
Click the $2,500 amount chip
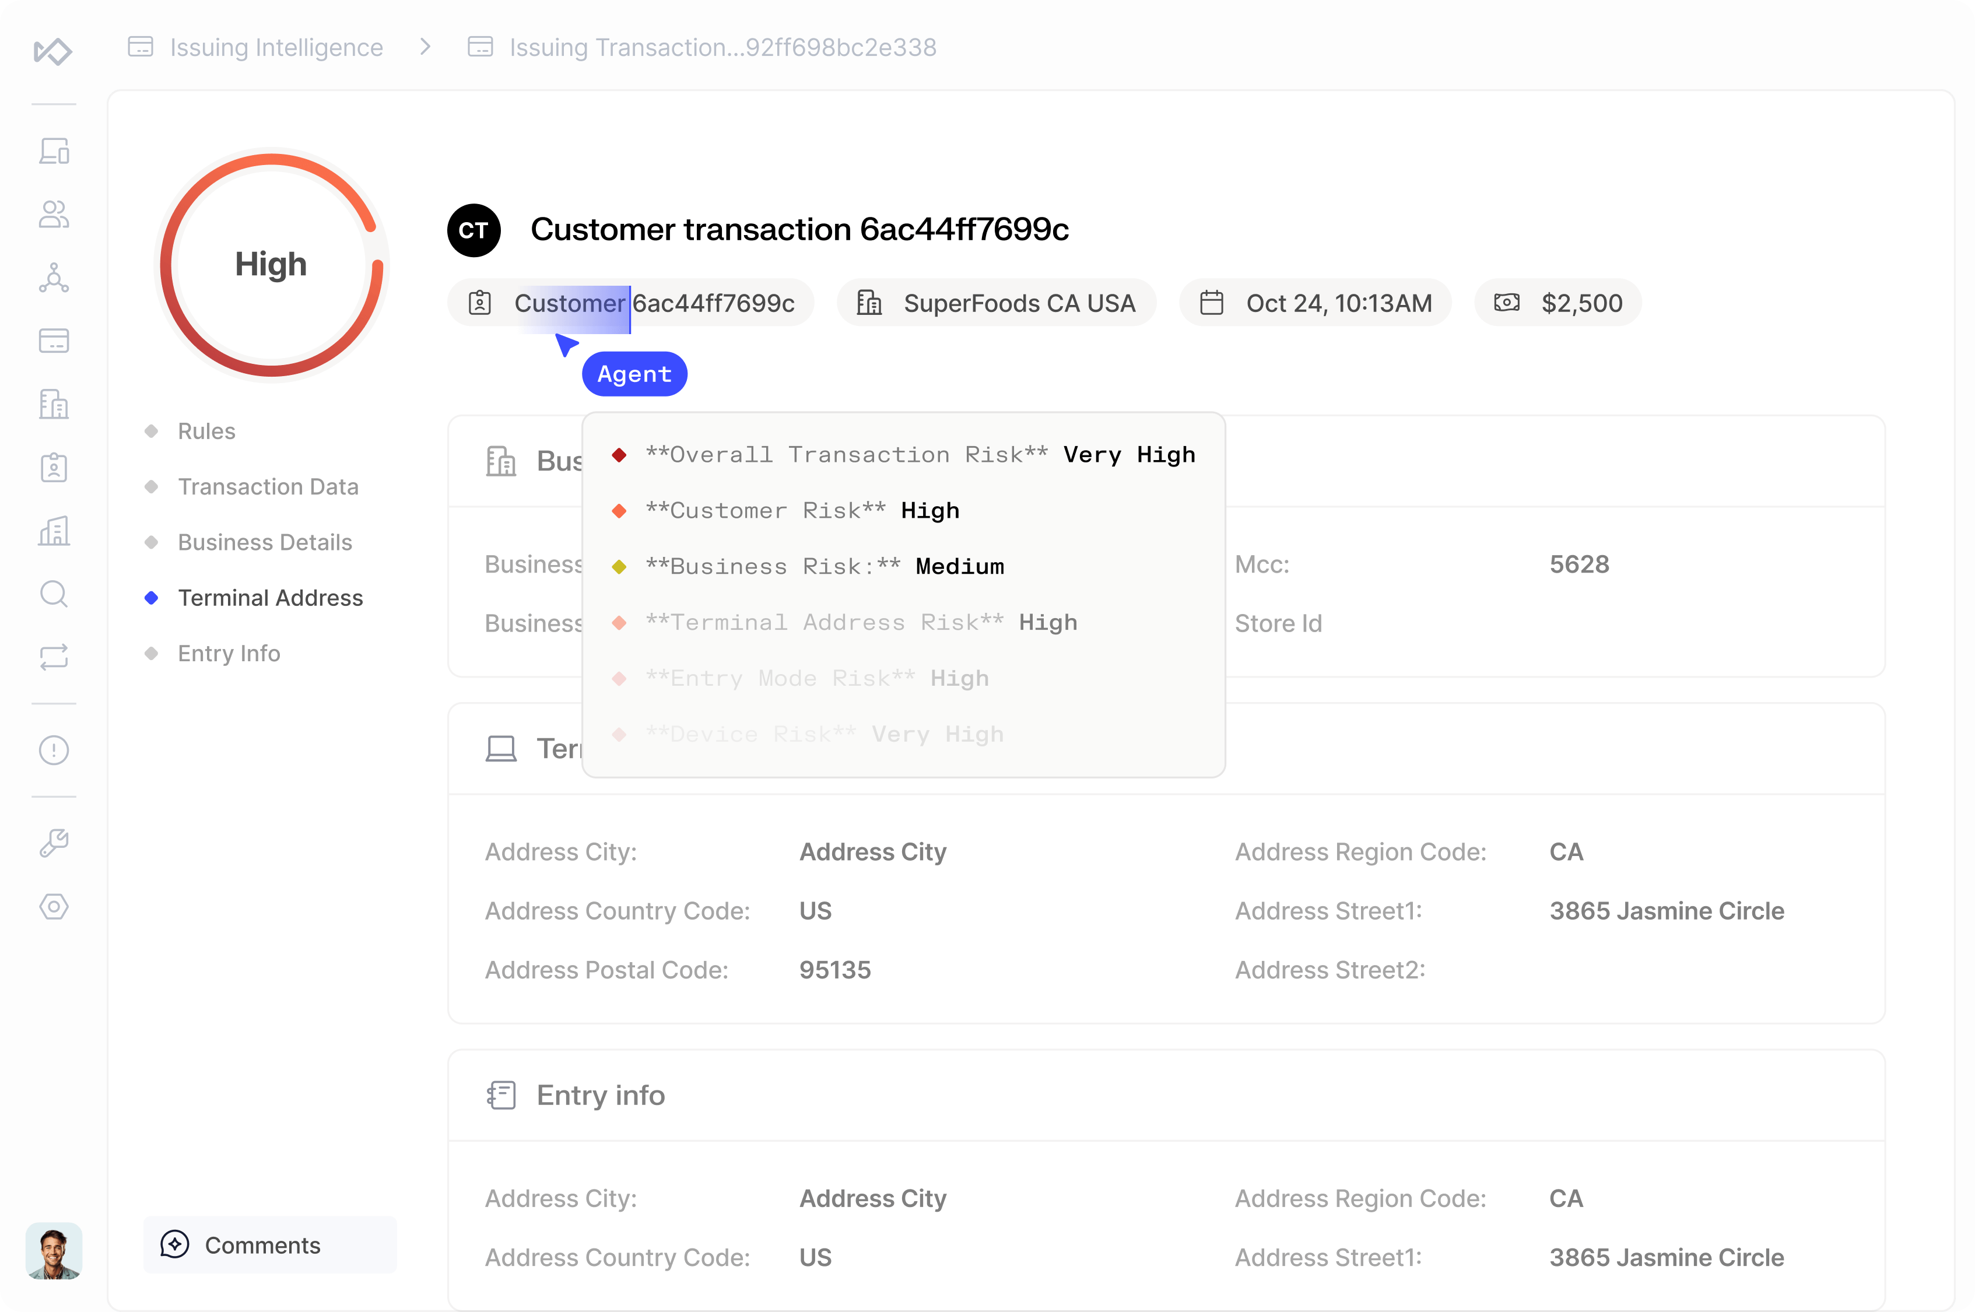[x=1557, y=303]
